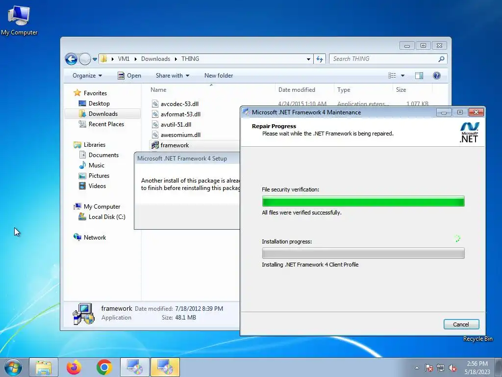The width and height of the screenshot is (502, 377).
Task: Select the framework application file
Action: [175, 145]
